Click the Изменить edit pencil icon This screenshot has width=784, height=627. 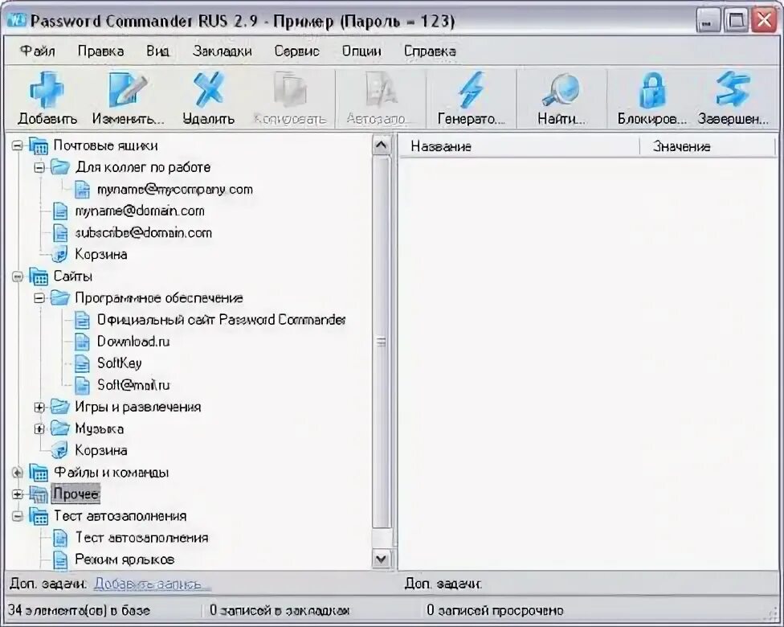(x=128, y=89)
